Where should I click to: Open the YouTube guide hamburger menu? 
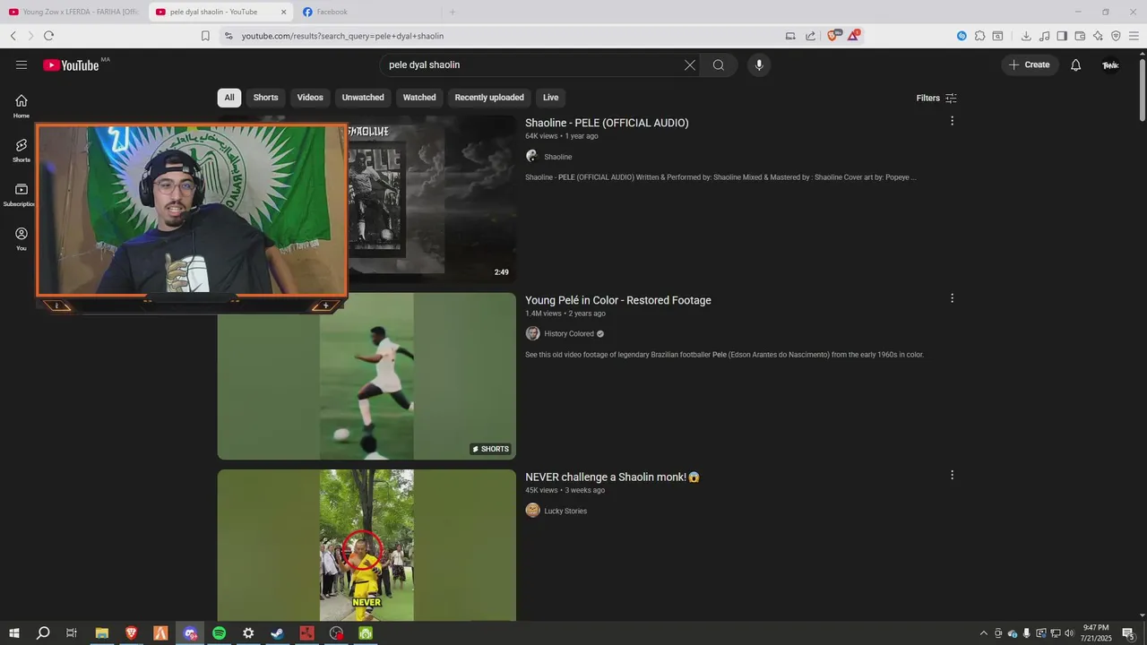tap(22, 64)
